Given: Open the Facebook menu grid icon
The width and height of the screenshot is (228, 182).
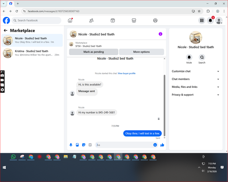Looking at the screenshot, I should (202, 20).
